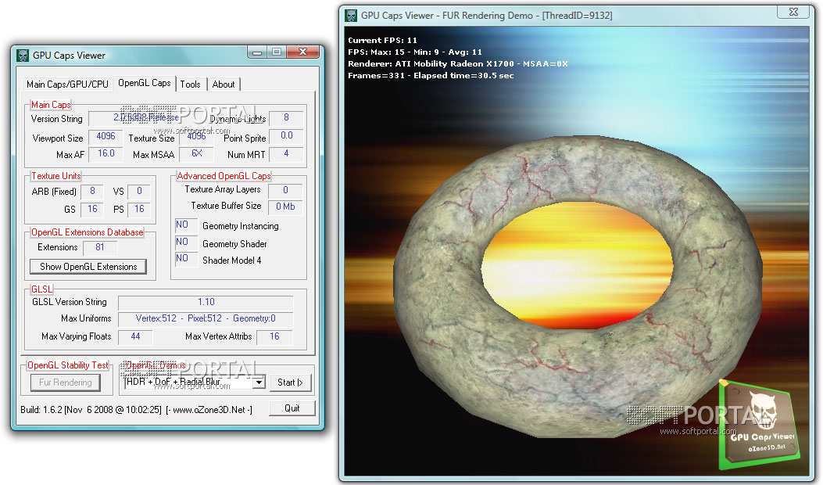Click the Fur Rendering stability test button
Image resolution: width=823 pixels, height=485 pixels.
tap(65, 383)
